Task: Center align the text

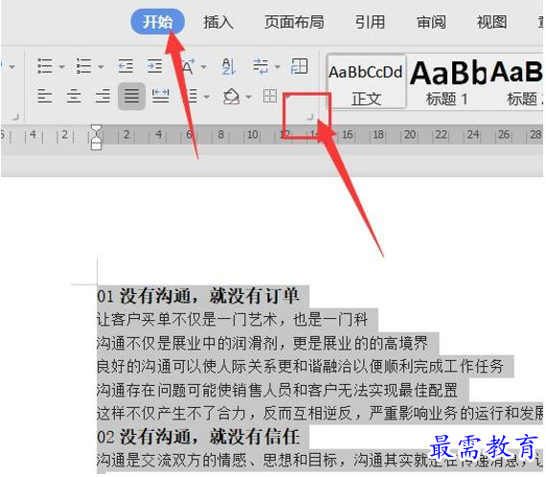Action: tap(74, 96)
